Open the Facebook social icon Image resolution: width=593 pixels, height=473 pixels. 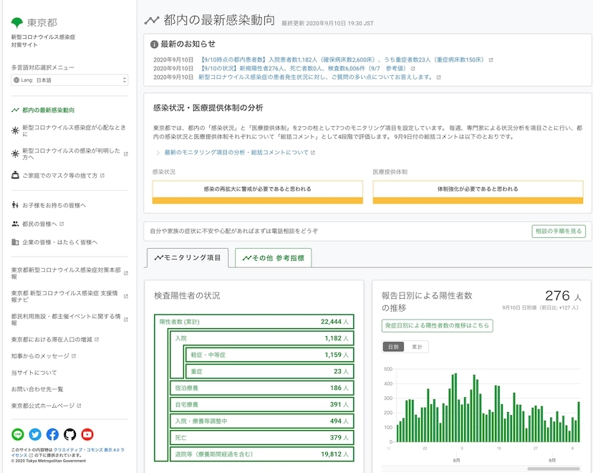(x=52, y=434)
